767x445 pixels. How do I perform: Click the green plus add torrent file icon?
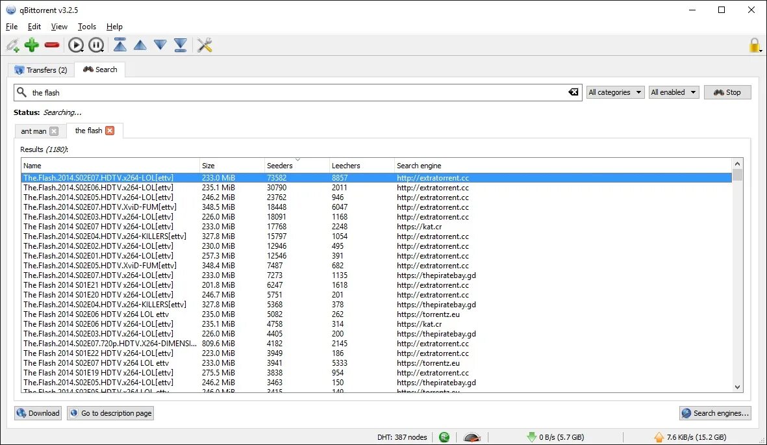32,45
